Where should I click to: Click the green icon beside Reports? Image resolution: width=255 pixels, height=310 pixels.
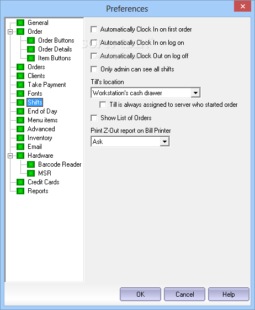point(20,191)
